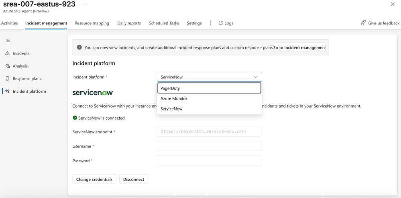Image resolution: width=401 pixels, height=198 pixels.
Task: Close the SRE Agent pane
Action: pyautogui.click(x=393, y=4)
